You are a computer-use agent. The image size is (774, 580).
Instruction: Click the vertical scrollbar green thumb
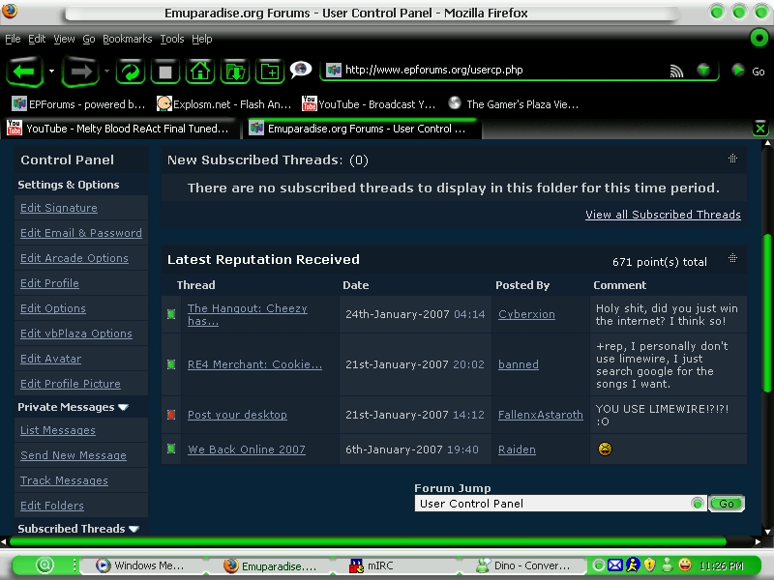[767, 311]
